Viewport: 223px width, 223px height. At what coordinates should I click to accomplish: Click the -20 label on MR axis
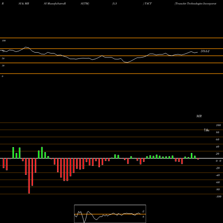pyautogui.click(x=218, y=168)
